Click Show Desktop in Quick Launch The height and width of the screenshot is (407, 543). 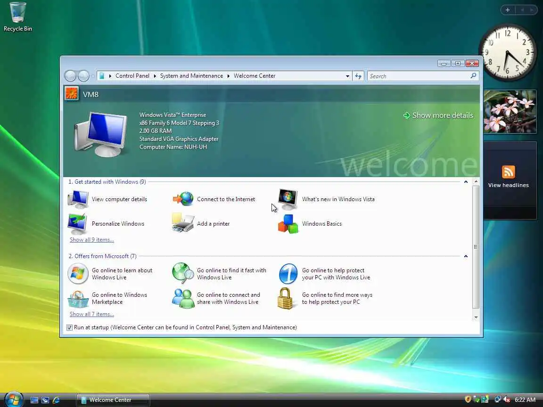pyautogui.click(x=34, y=400)
